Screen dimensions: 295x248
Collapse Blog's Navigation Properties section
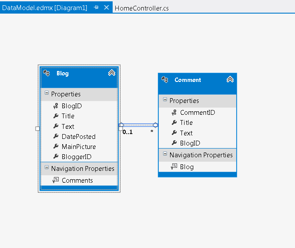pyautogui.click(x=46, y=167)
